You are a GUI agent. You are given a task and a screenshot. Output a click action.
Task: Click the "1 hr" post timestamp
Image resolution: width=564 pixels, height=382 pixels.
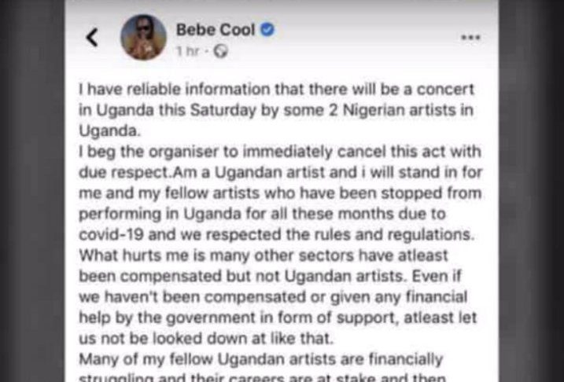point(187,51)
